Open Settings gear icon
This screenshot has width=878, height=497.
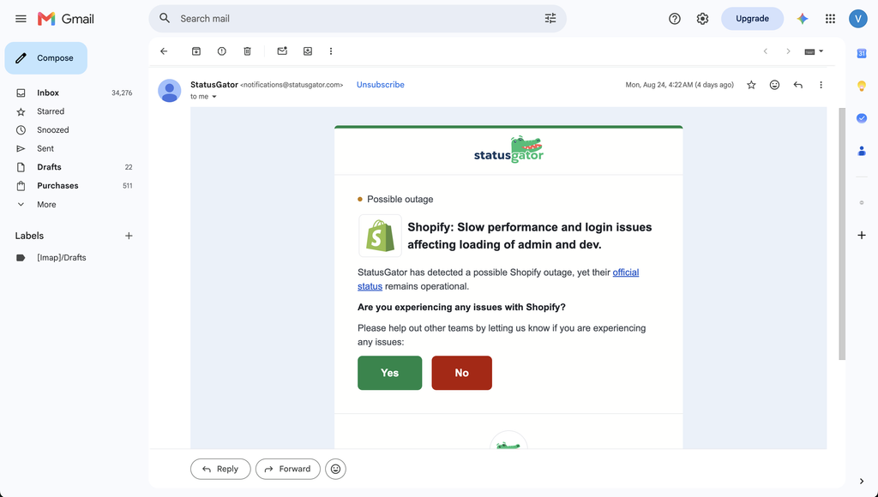point(702,19)
